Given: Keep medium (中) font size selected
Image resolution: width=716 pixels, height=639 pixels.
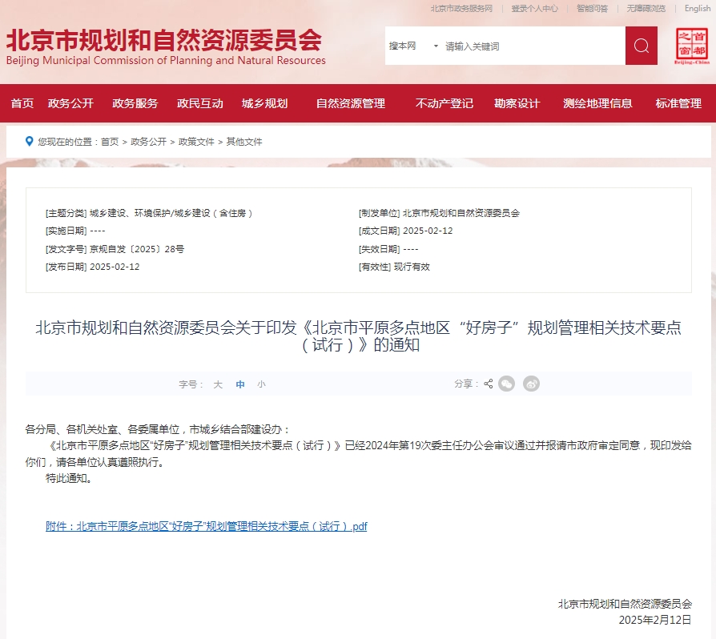Looking at the screenshot, I should point(239,384).
